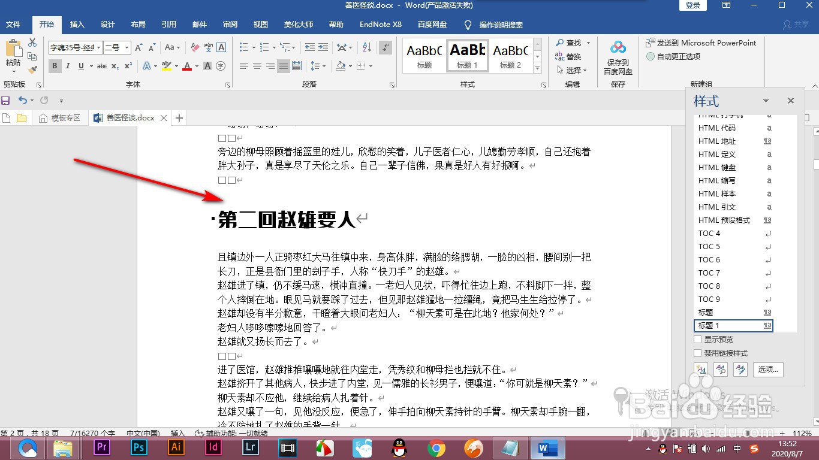
Task: Click the Manage Styles icon
Action: 740,369
